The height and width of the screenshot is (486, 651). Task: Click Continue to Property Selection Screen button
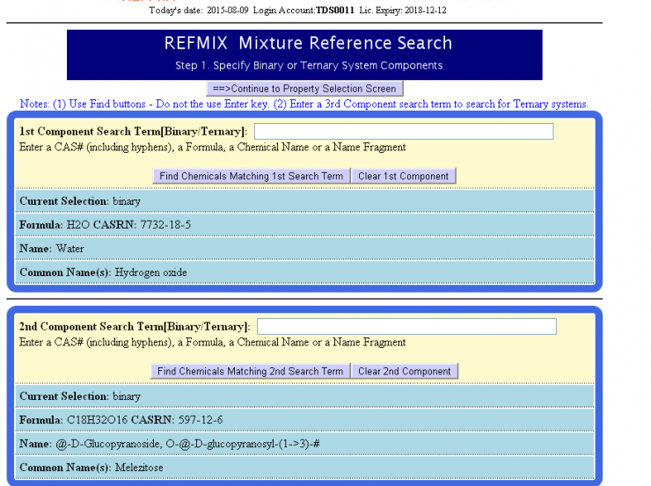[x=304, y=89]
